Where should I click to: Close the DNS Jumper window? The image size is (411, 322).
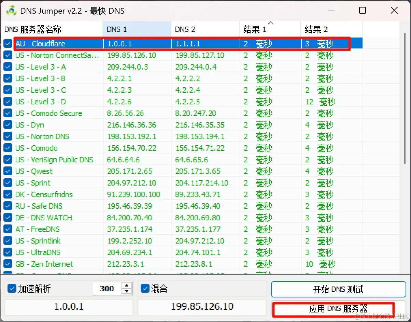394,11
